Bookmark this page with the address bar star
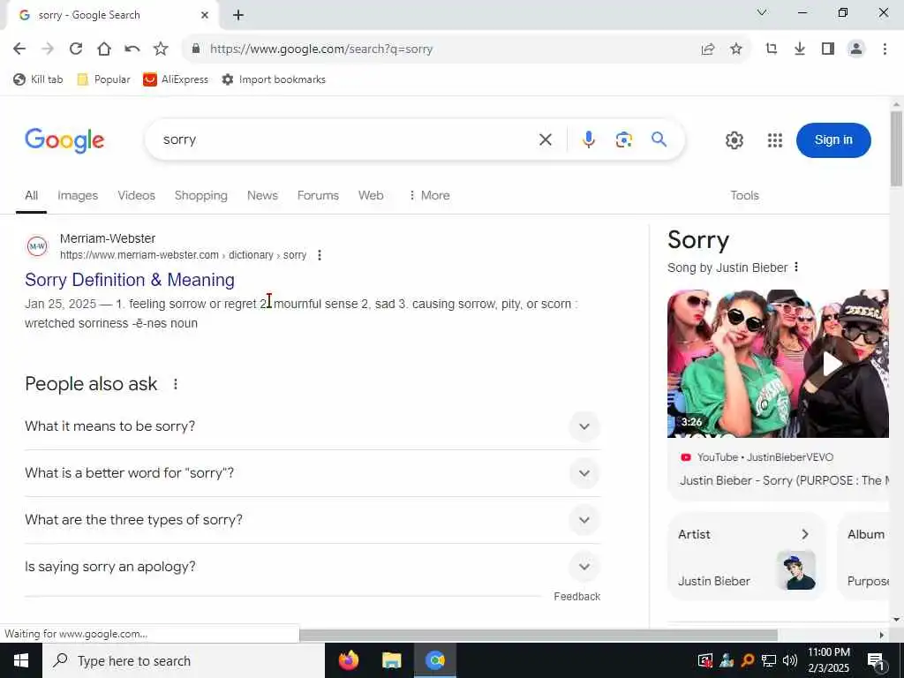Image resolution: width=904 pixels, height=678 pixels. click(x=735, y=49)
